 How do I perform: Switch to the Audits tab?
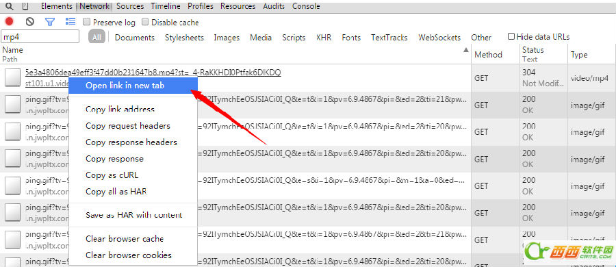coord(274,6)
